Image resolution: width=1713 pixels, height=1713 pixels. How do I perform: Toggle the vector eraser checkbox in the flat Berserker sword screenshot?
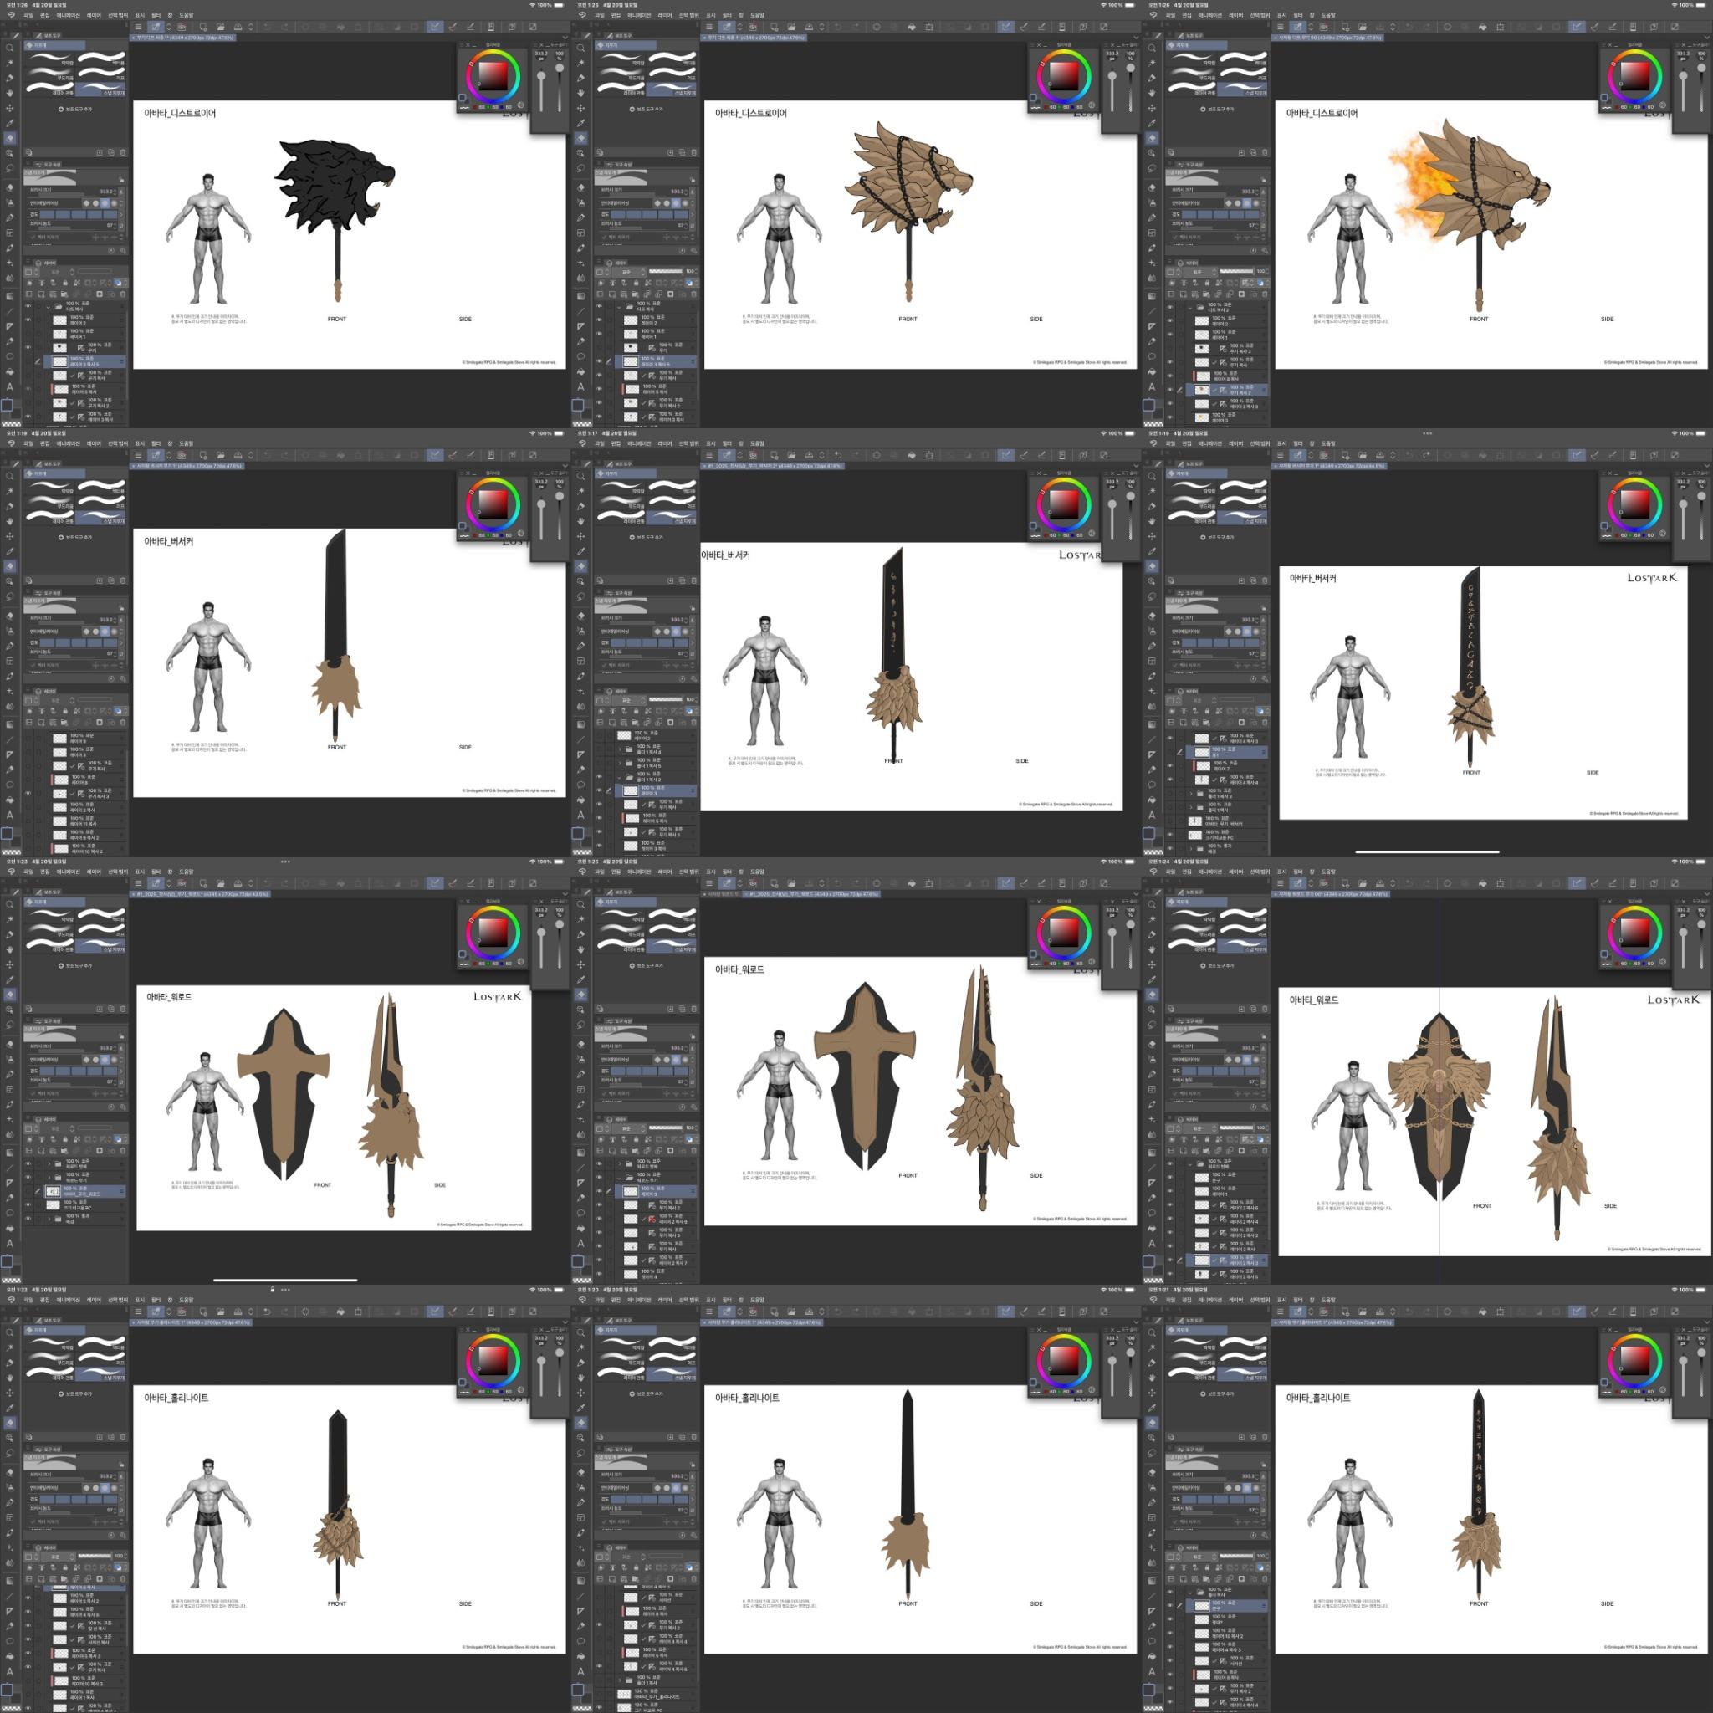pos(33,666)
